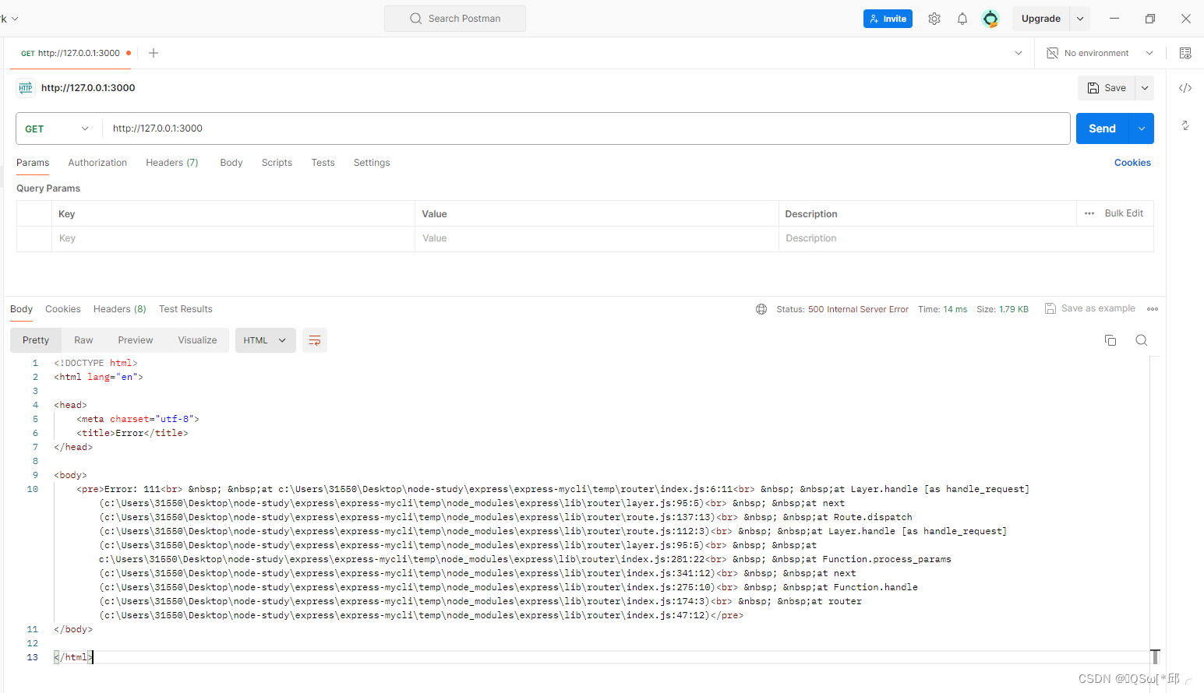Image resolution: width=1204 pixels, height=693 pixels.
Task: Expand the Send button options arrow
Action: (1142, 128)
